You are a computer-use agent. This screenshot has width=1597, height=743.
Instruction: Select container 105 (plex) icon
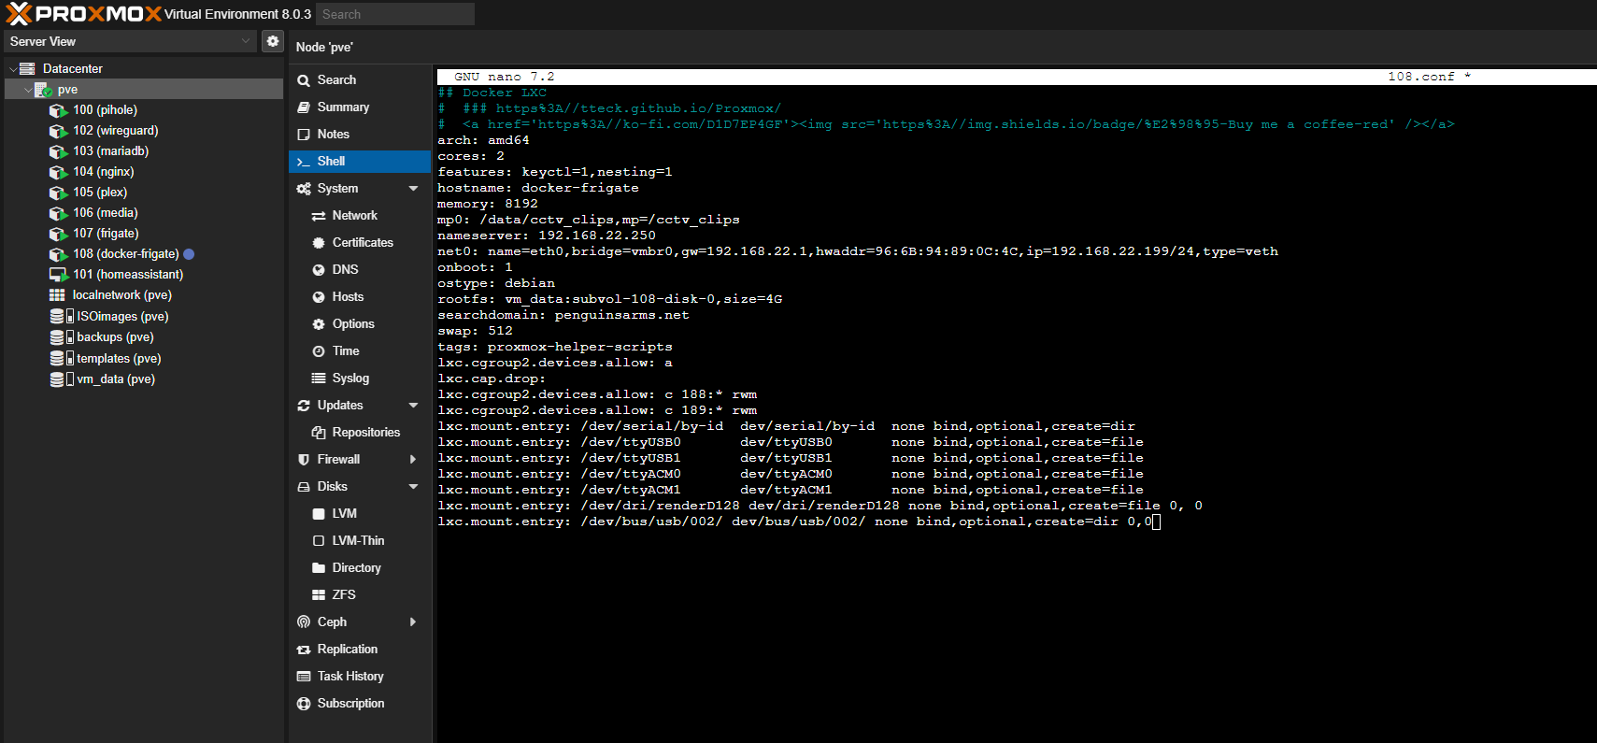58,193
